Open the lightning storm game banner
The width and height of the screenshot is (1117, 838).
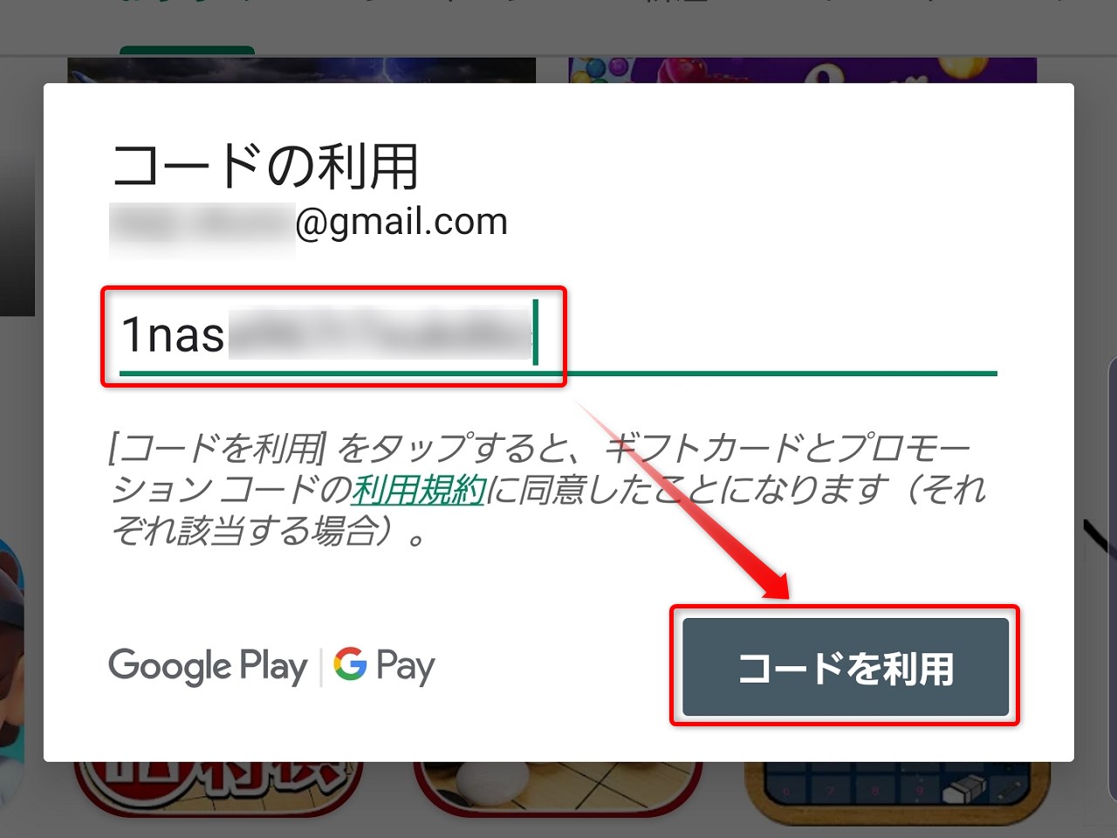click(x=302, y=71)
